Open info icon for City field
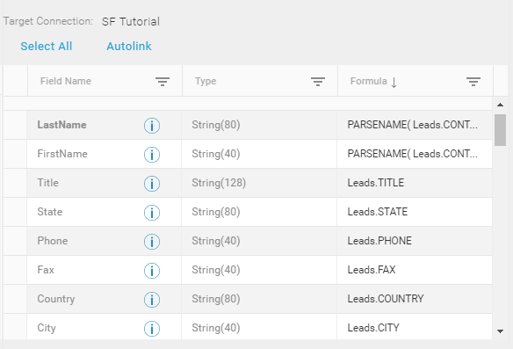The image size is (513, 349). pos(152,329)
